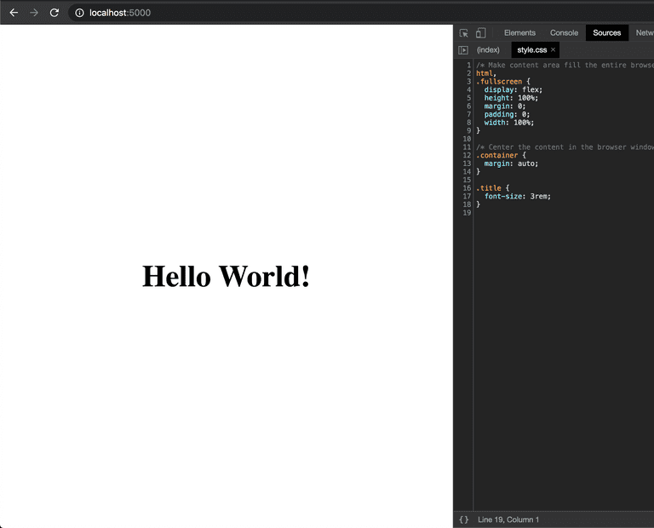654x528 pixels.
Task: Pretty print the code with braces icon
Action: (x=464, y=519)
